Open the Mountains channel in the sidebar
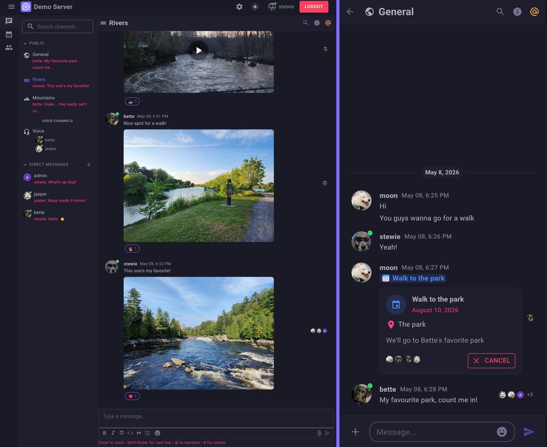 pyautogui.click(x=57, y=104)
